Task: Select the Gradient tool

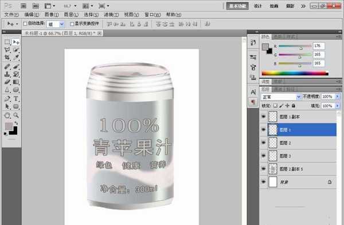Action: (16, 82)
